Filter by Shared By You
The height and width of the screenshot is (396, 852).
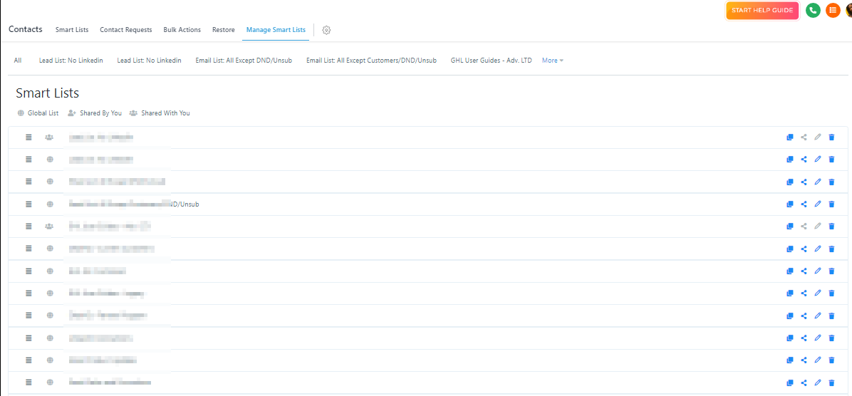pyautogui.click(x=95, y=113)
